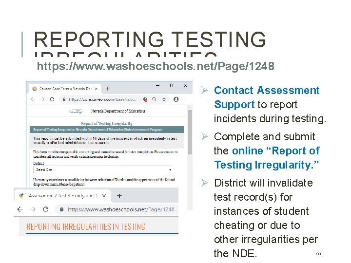Open the Chrome three-dot menu

(x=186, y=99)
